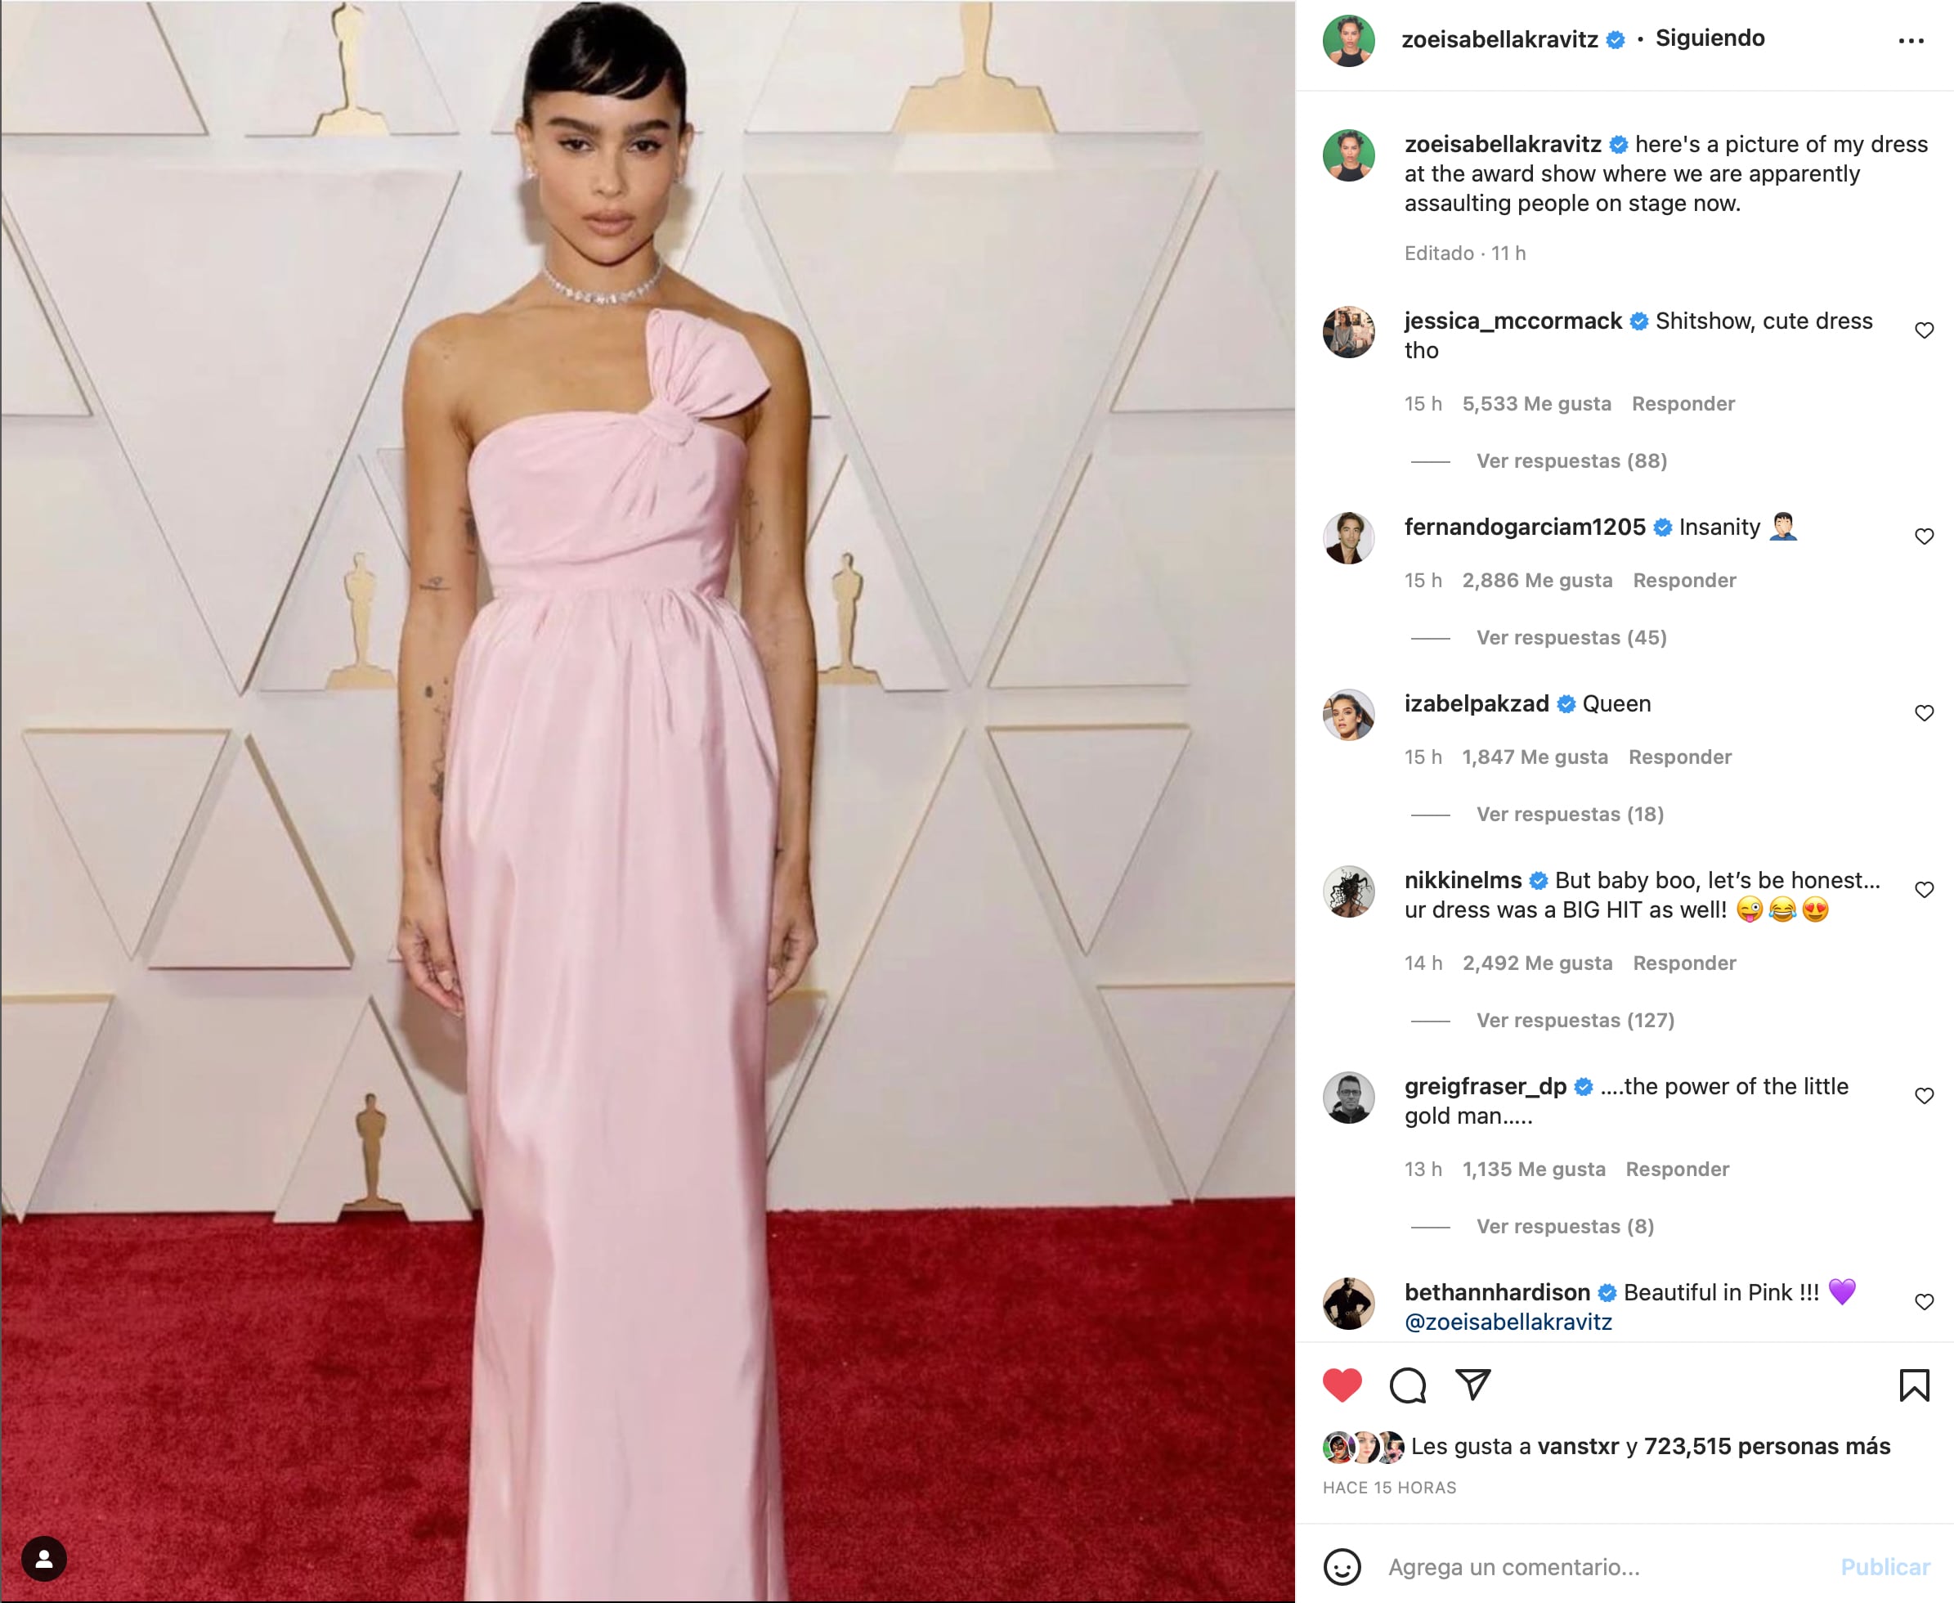The height and width of the screenshot is (1603, 1954).
Task: Show tagged people icon on photo
Action: coord(43,1559)
